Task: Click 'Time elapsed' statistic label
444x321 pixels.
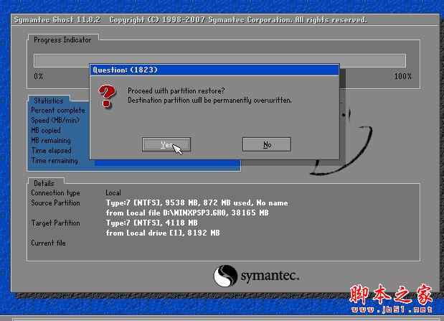Action: (51, 151)
